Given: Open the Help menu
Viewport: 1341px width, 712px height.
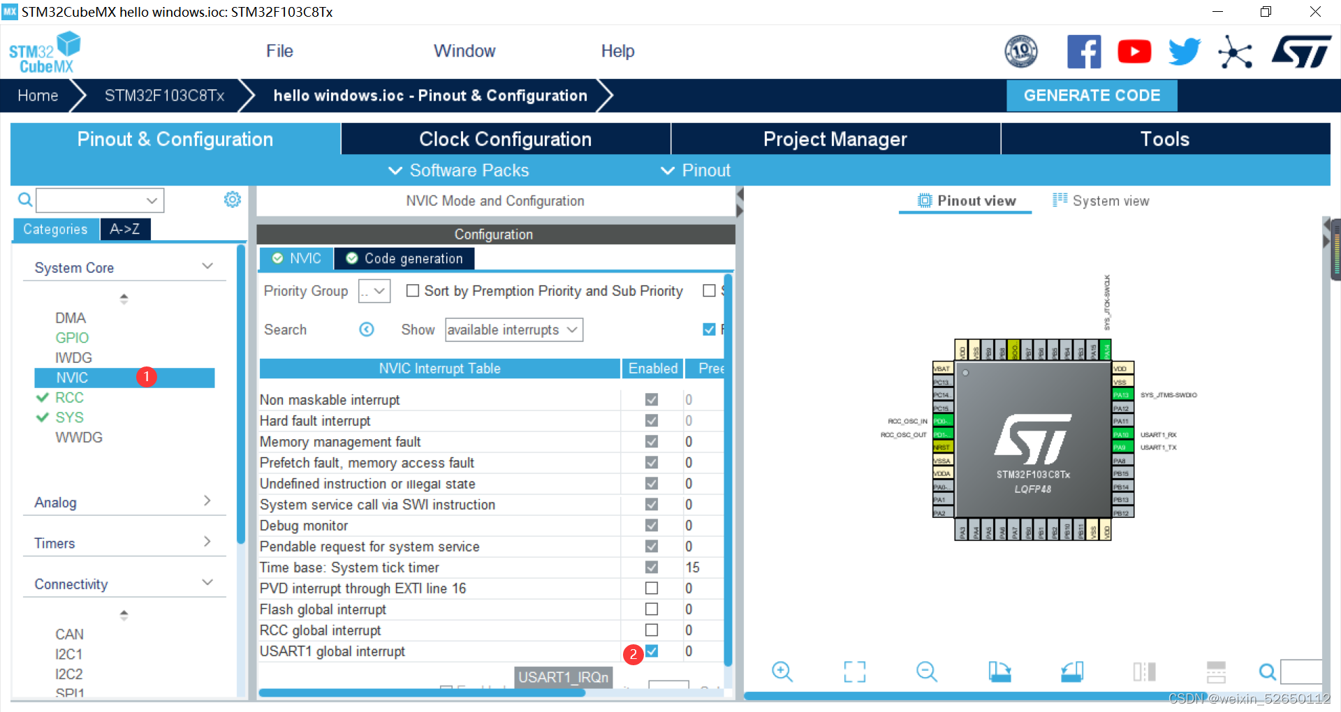Looking at the screenshot, I should coord(618,51).
